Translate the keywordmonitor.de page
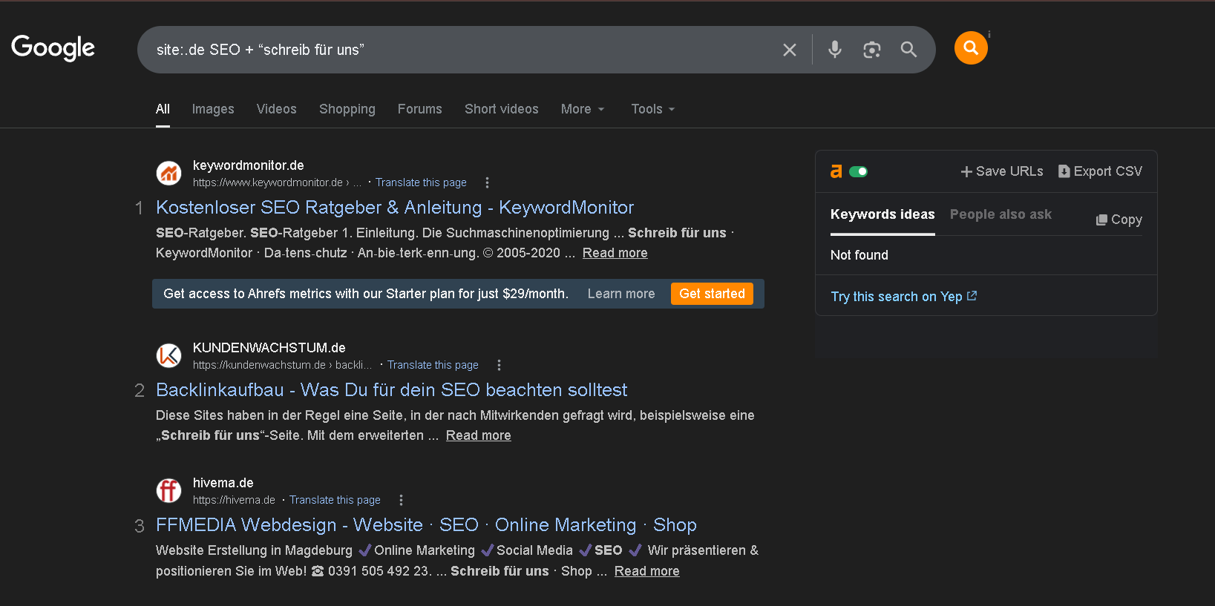This screenshot has width=1215, height=606. tap(421, 182)
